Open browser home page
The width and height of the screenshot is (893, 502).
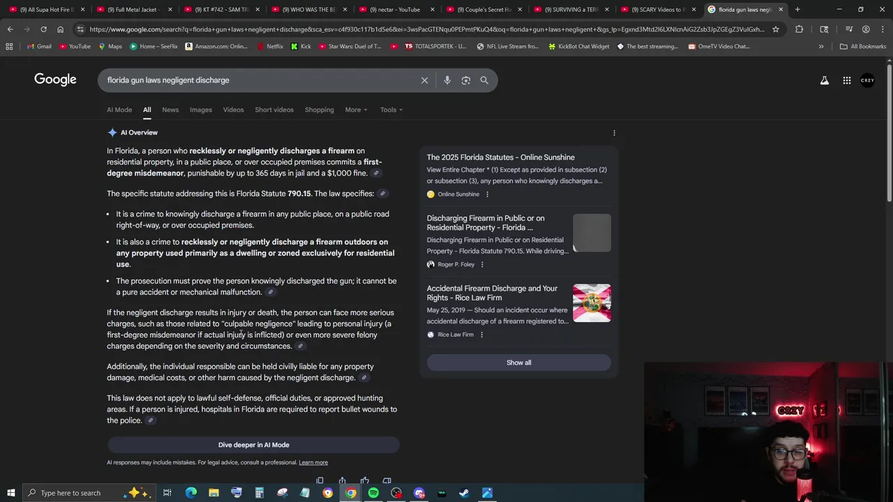(60, 29)
